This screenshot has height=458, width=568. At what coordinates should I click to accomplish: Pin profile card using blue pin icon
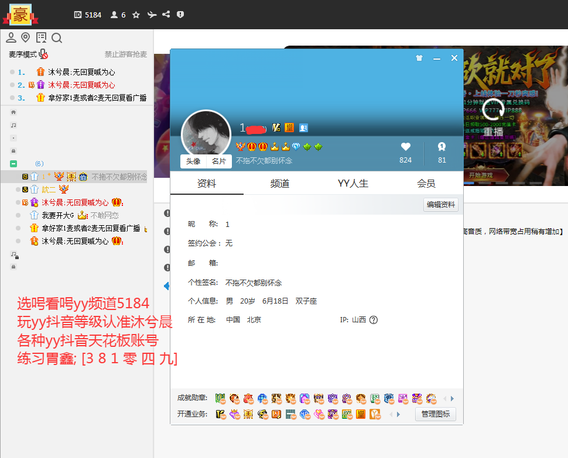(419, 58)
